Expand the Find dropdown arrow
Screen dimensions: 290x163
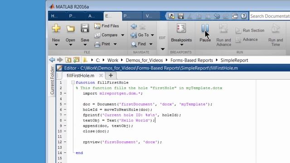[x=151, y=44]
